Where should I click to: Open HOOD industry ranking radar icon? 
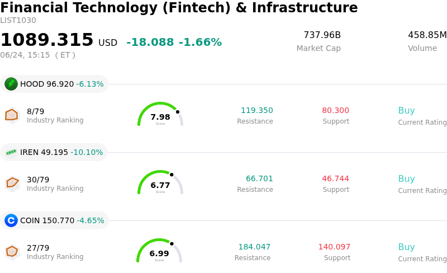pos(12,116)
